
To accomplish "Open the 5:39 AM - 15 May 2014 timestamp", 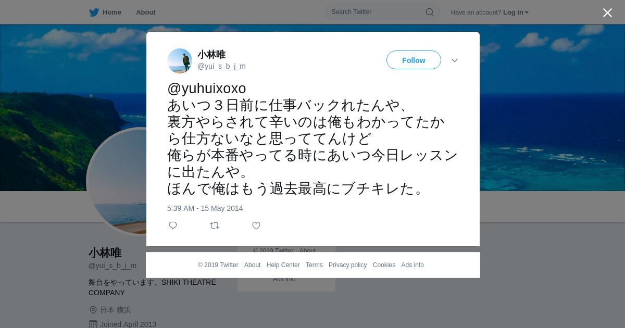I will pos(205,208).
